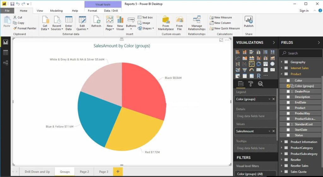The image size is (323, 177).
Task: Select the card visualization
Action: 259,70
